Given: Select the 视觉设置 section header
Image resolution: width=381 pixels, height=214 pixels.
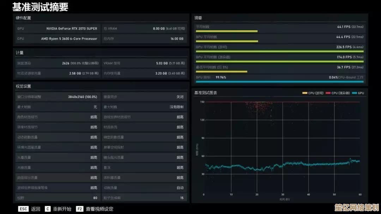Looking at the screenshot, I should click(x=23, y=86).
